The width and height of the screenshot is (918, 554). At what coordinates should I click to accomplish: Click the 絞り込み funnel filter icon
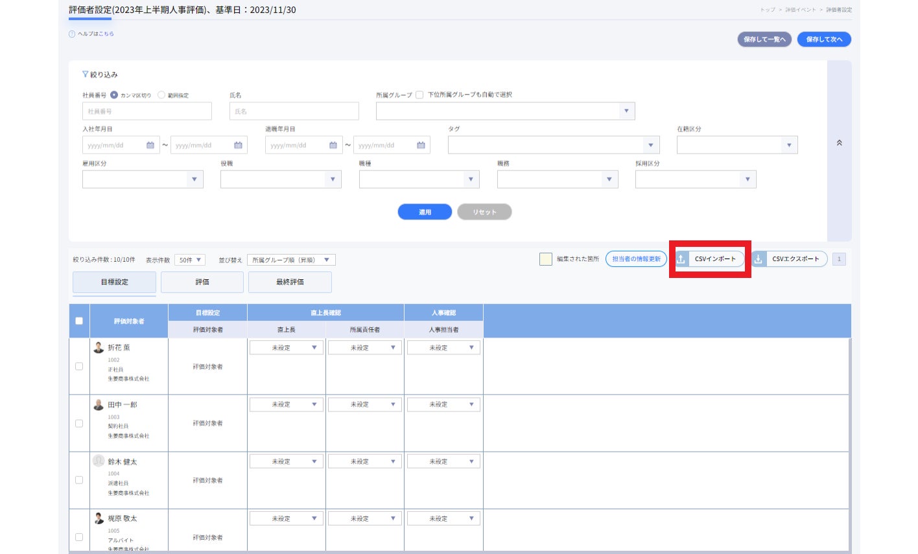(85, 75)
